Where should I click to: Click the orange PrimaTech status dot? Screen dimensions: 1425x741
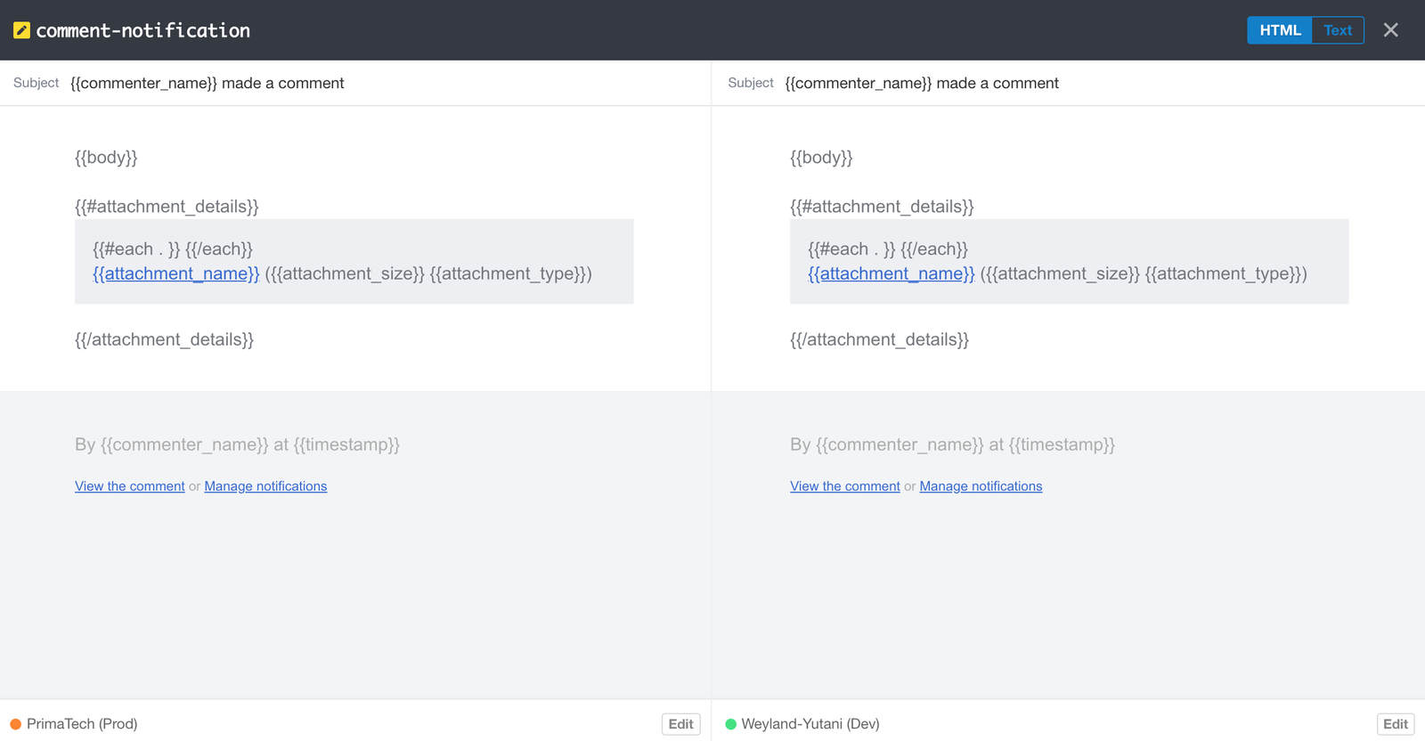[x=15, y=724]
